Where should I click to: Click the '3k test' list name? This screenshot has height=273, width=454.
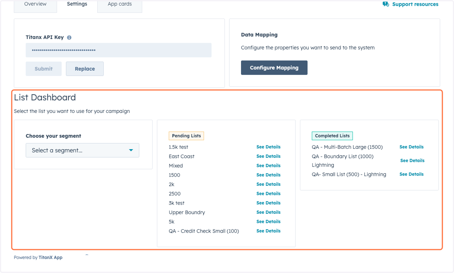pos(177,203)
